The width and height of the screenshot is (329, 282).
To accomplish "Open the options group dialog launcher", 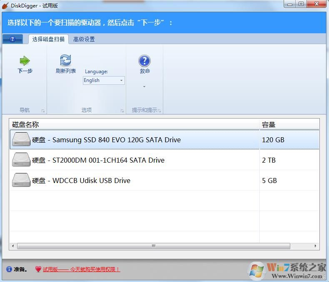I will tap(122, 111).
